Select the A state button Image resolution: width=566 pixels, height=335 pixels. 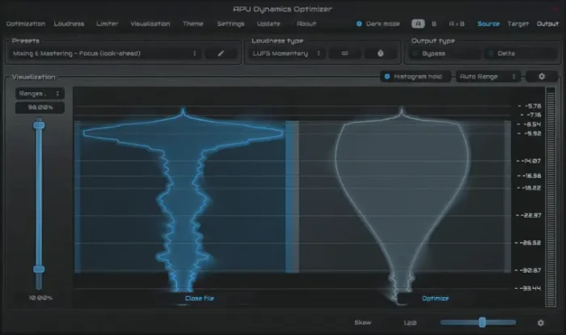[x=417, y=23]
